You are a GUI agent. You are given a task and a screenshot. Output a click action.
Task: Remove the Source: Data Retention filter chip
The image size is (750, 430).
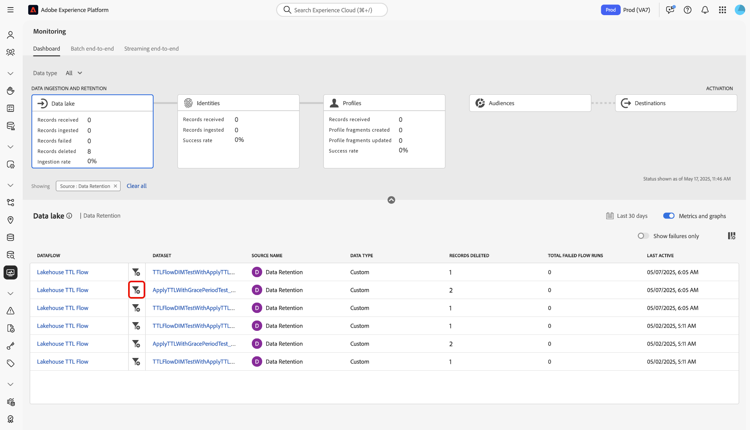[x=115, y=186]
